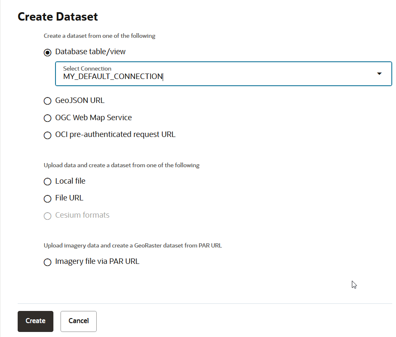This screenshot has height=337, width=396.
Task: Click the greyed-out Cesium formats radio circle
Action: [x=48, y=216]
